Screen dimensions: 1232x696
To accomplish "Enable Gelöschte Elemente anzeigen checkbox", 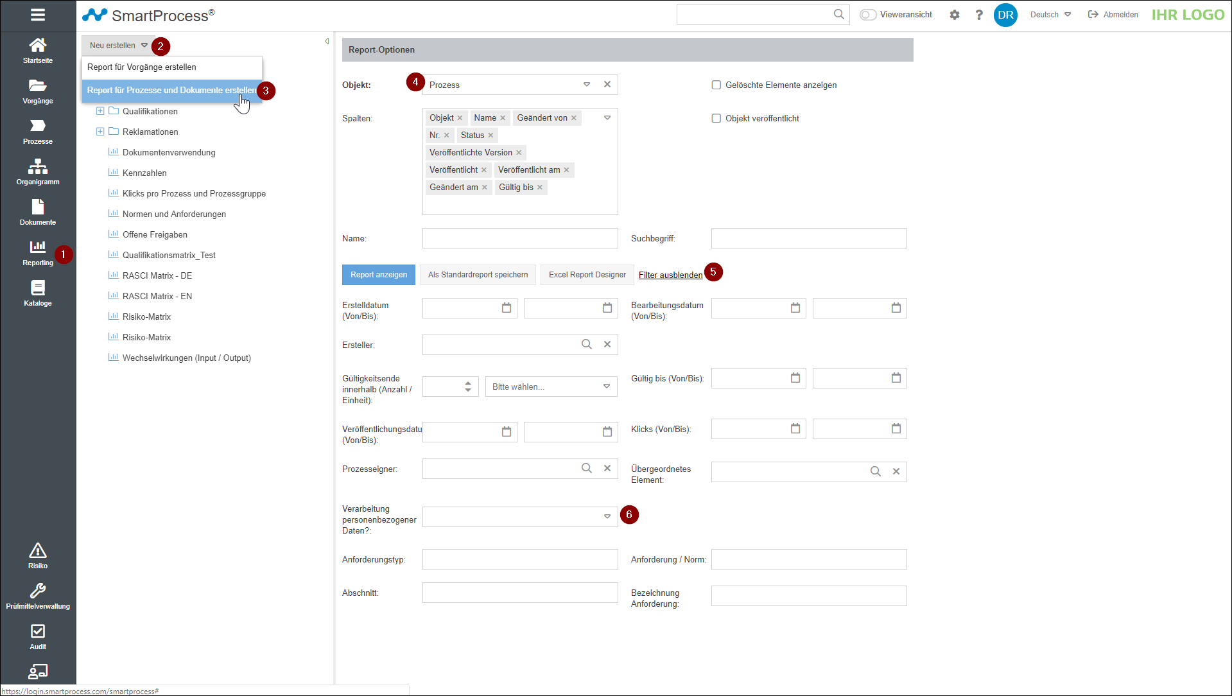I will pos(716,85).
